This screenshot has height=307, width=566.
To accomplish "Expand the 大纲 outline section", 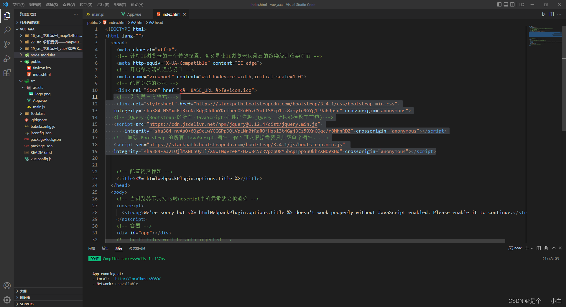I will tap(23, 291).
